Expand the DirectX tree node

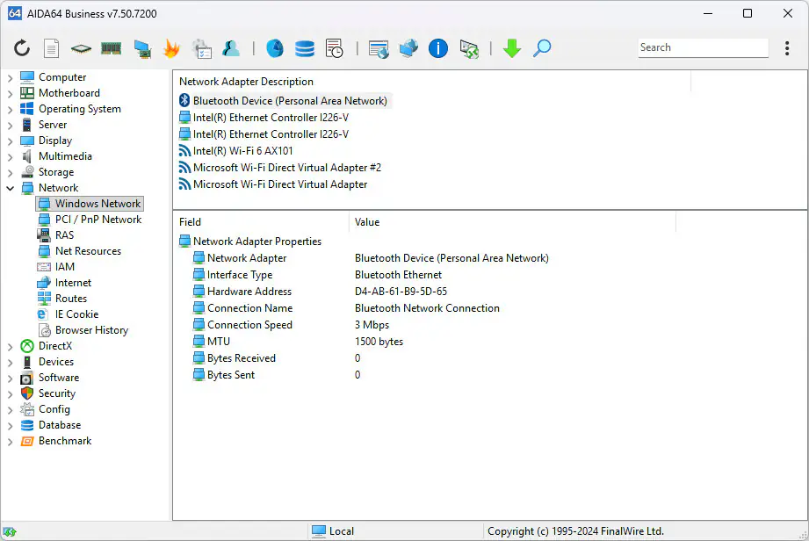coord(11,347)
